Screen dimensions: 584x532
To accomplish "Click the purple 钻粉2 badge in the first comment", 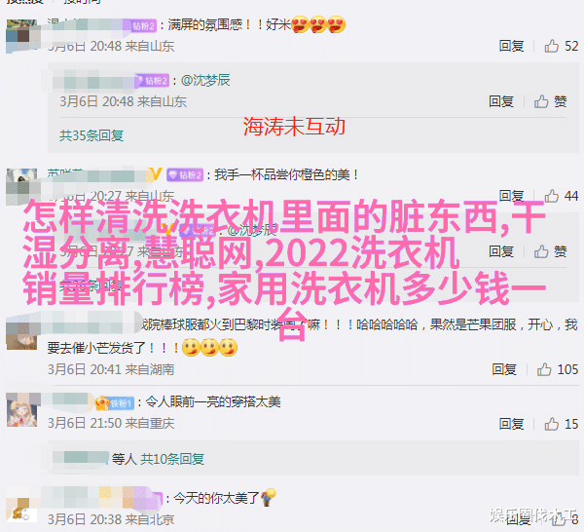I will click(x=144, y=25).
